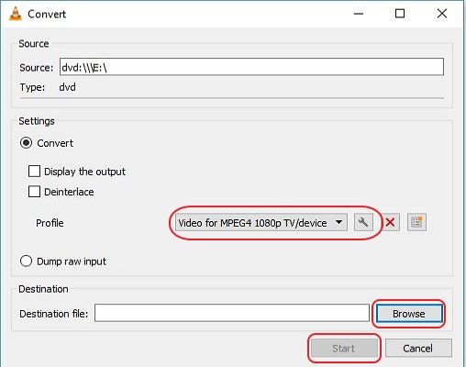The width and height of the screenshot is (466, 367).
Task: Edit selected profile with the wrench icon
Action: pyautogui.click(x=363, y=222)
